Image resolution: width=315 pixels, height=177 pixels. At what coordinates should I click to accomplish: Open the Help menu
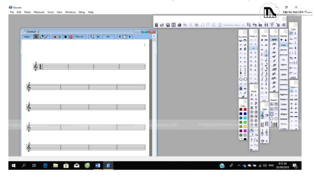click(x=91, y=12)
